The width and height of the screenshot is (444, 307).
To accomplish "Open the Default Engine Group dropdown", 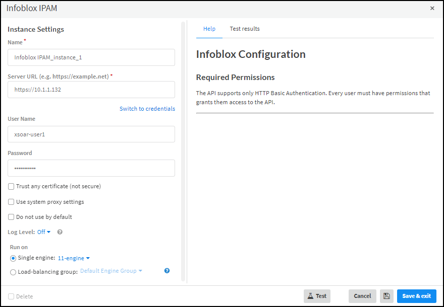I will coord(111,271).
